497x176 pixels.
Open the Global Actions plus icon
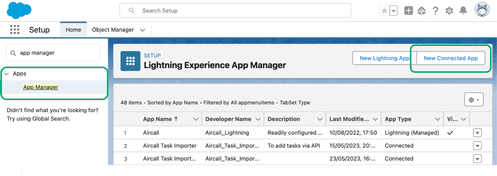408,11
